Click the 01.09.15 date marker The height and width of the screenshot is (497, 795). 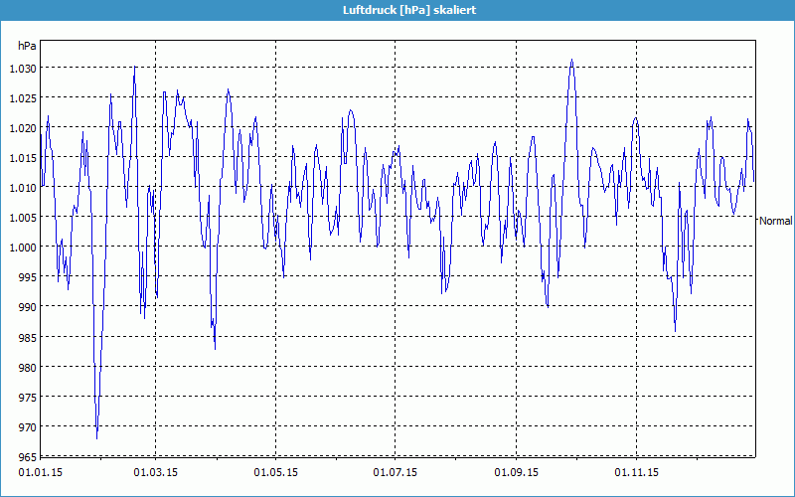[x=517, y=472]
